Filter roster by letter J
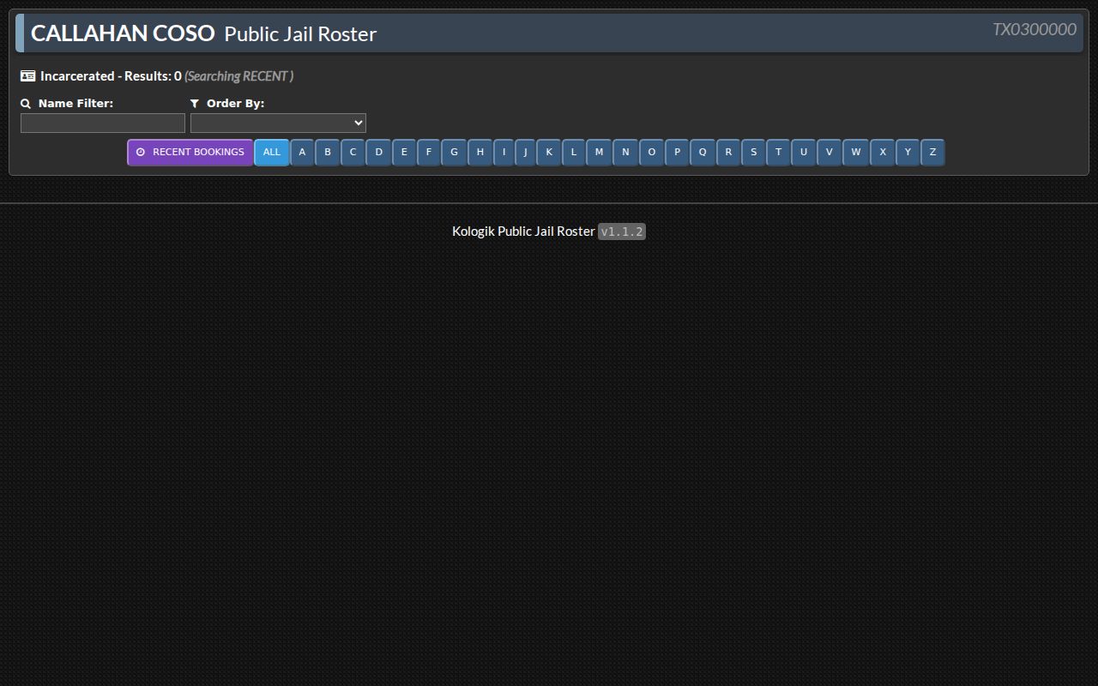The image size is (1098, 686). [526, 153]
